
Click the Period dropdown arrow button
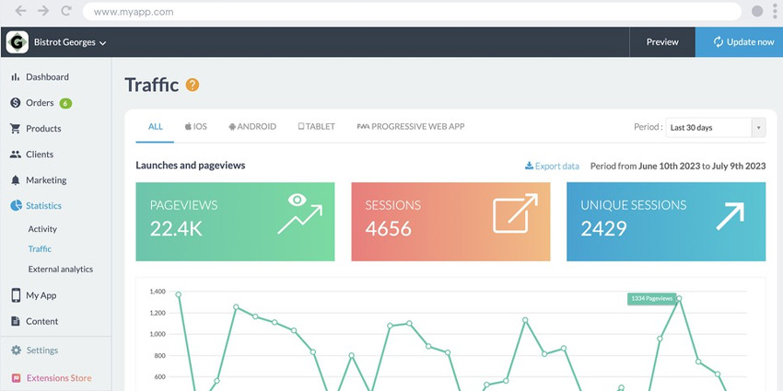click(758, 128)
